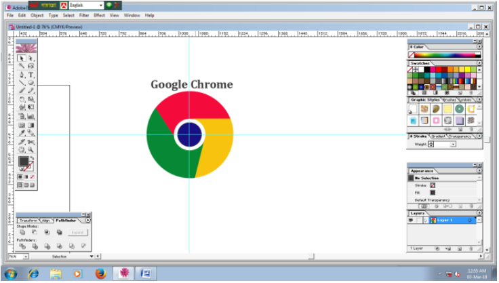Switch to Full Screen Mode button
The height and width of the screenshot is (283, 499).
click(32, 185)
